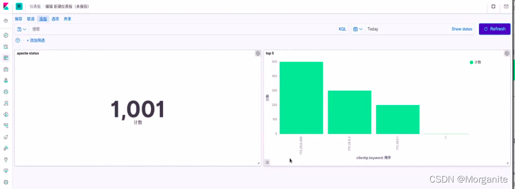
Task: Open the space selector avatar
Action: 19,6
